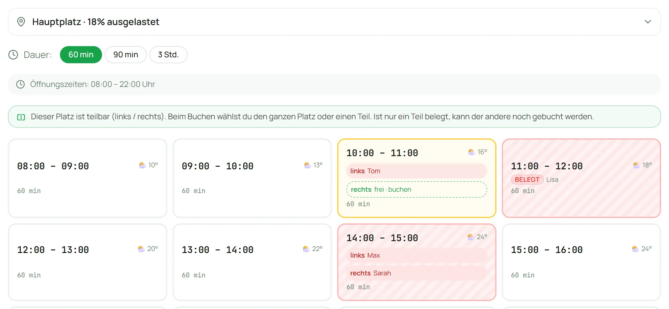Image resolution: width=669 pixels, height=309 pixels.
Task: Click the weather icon showing 22°
Action: [x=306, y=249]
